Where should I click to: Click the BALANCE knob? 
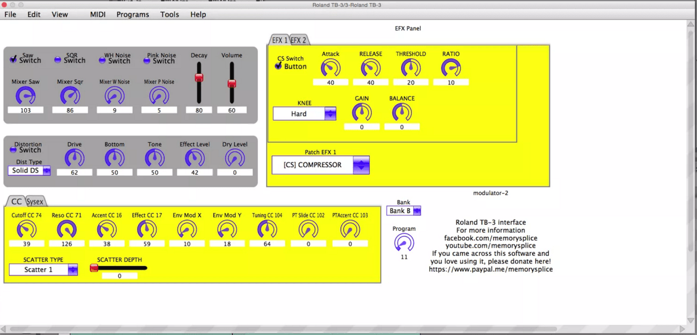[x=401, y=112]
